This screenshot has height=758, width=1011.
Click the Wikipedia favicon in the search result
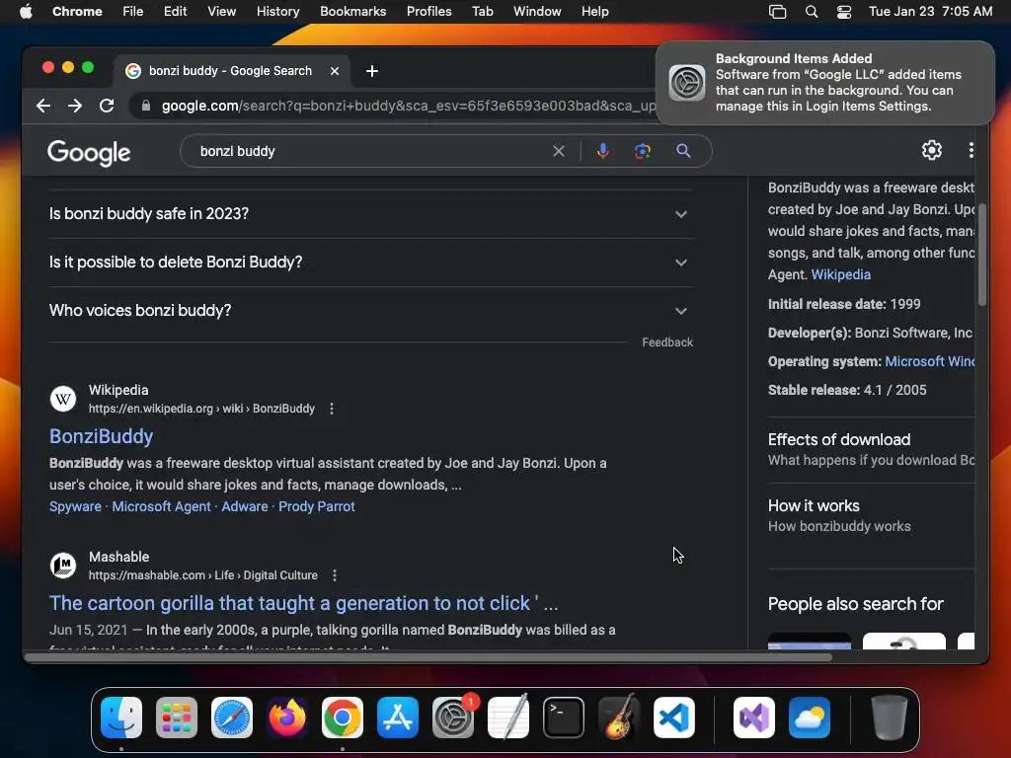click(63, 399)
